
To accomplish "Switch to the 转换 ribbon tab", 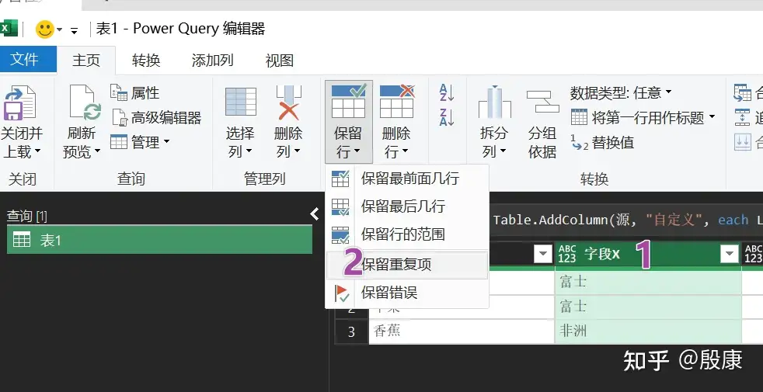I will (x=146, y=61).
